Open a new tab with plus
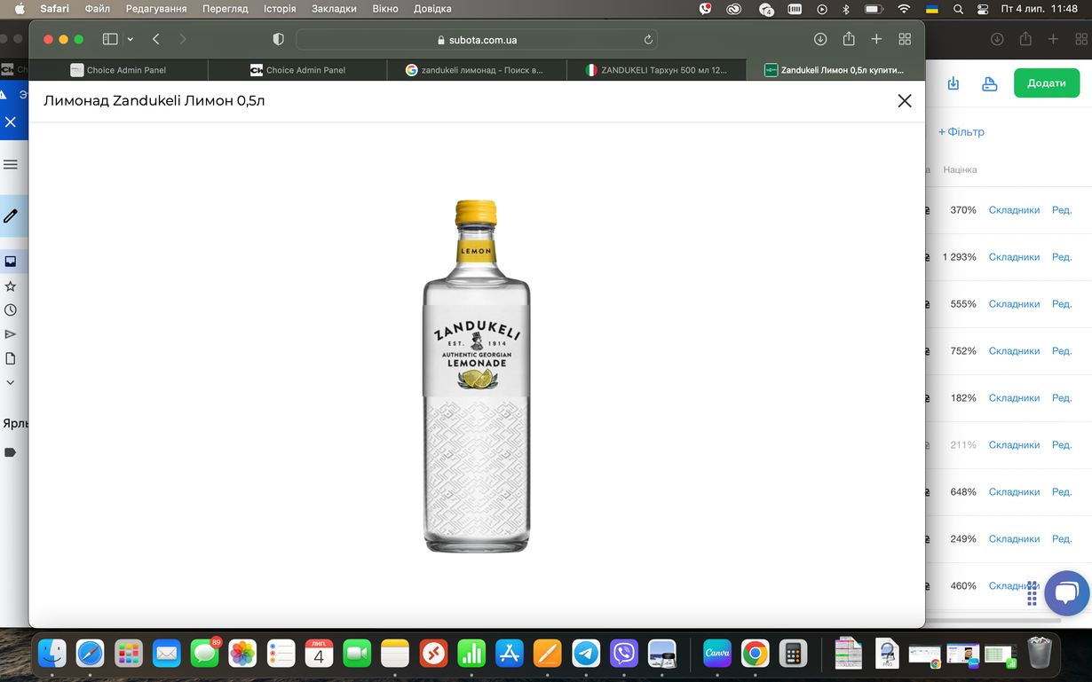Image resolution: width=1092 pixels, height=682 pixels. point(876,39)
